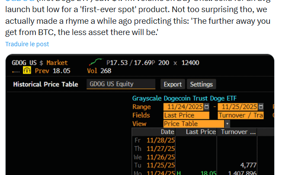The image size is (282, 175).
Task: Open calendar picker for start date 11/24/2025
Action: [x=206, y=107]
